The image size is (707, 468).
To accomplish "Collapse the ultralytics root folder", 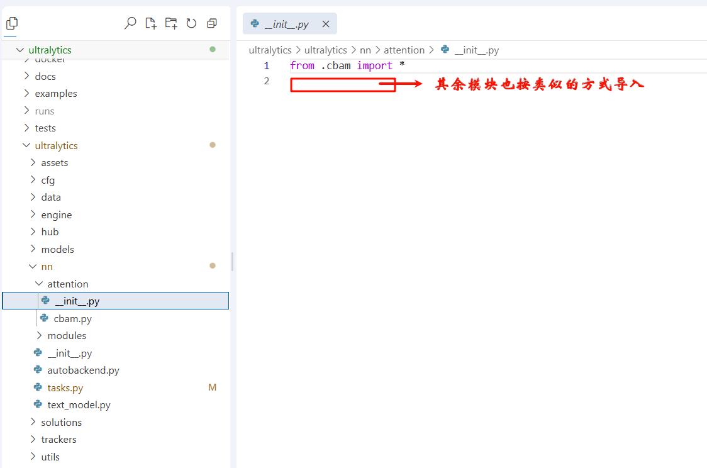I will 19,50.
